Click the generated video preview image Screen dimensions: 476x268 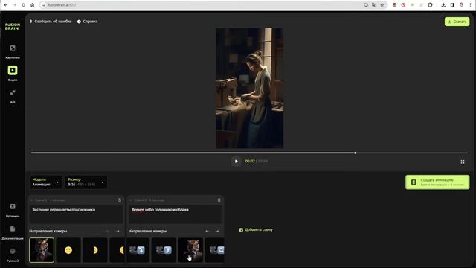[250, 88]
